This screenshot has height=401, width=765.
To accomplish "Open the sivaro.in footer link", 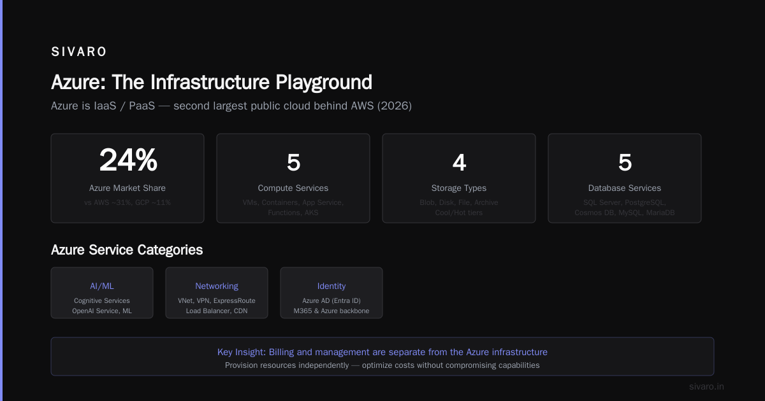I will coord(706,386).
